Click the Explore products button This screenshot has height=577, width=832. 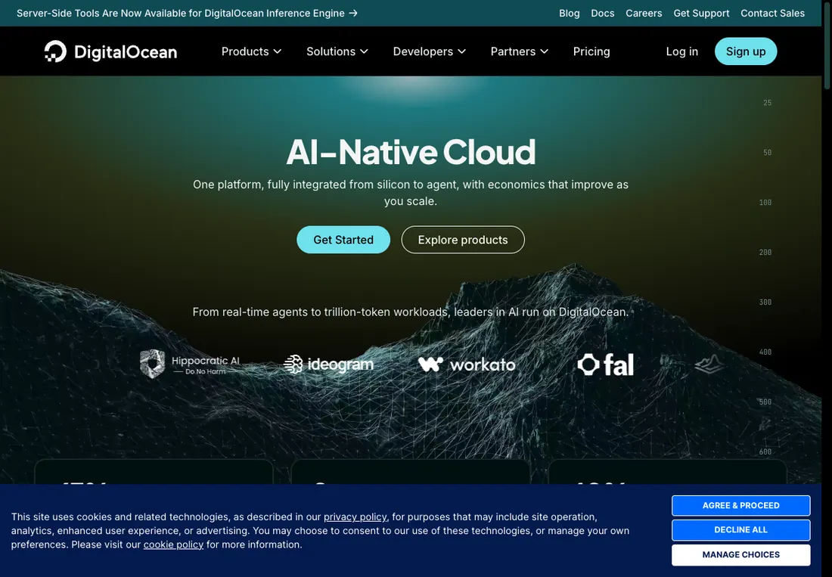(463, 240)
